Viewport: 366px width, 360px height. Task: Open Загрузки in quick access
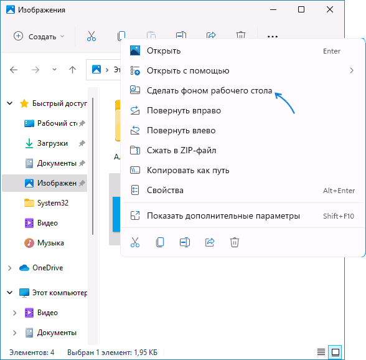click(44, 143)
